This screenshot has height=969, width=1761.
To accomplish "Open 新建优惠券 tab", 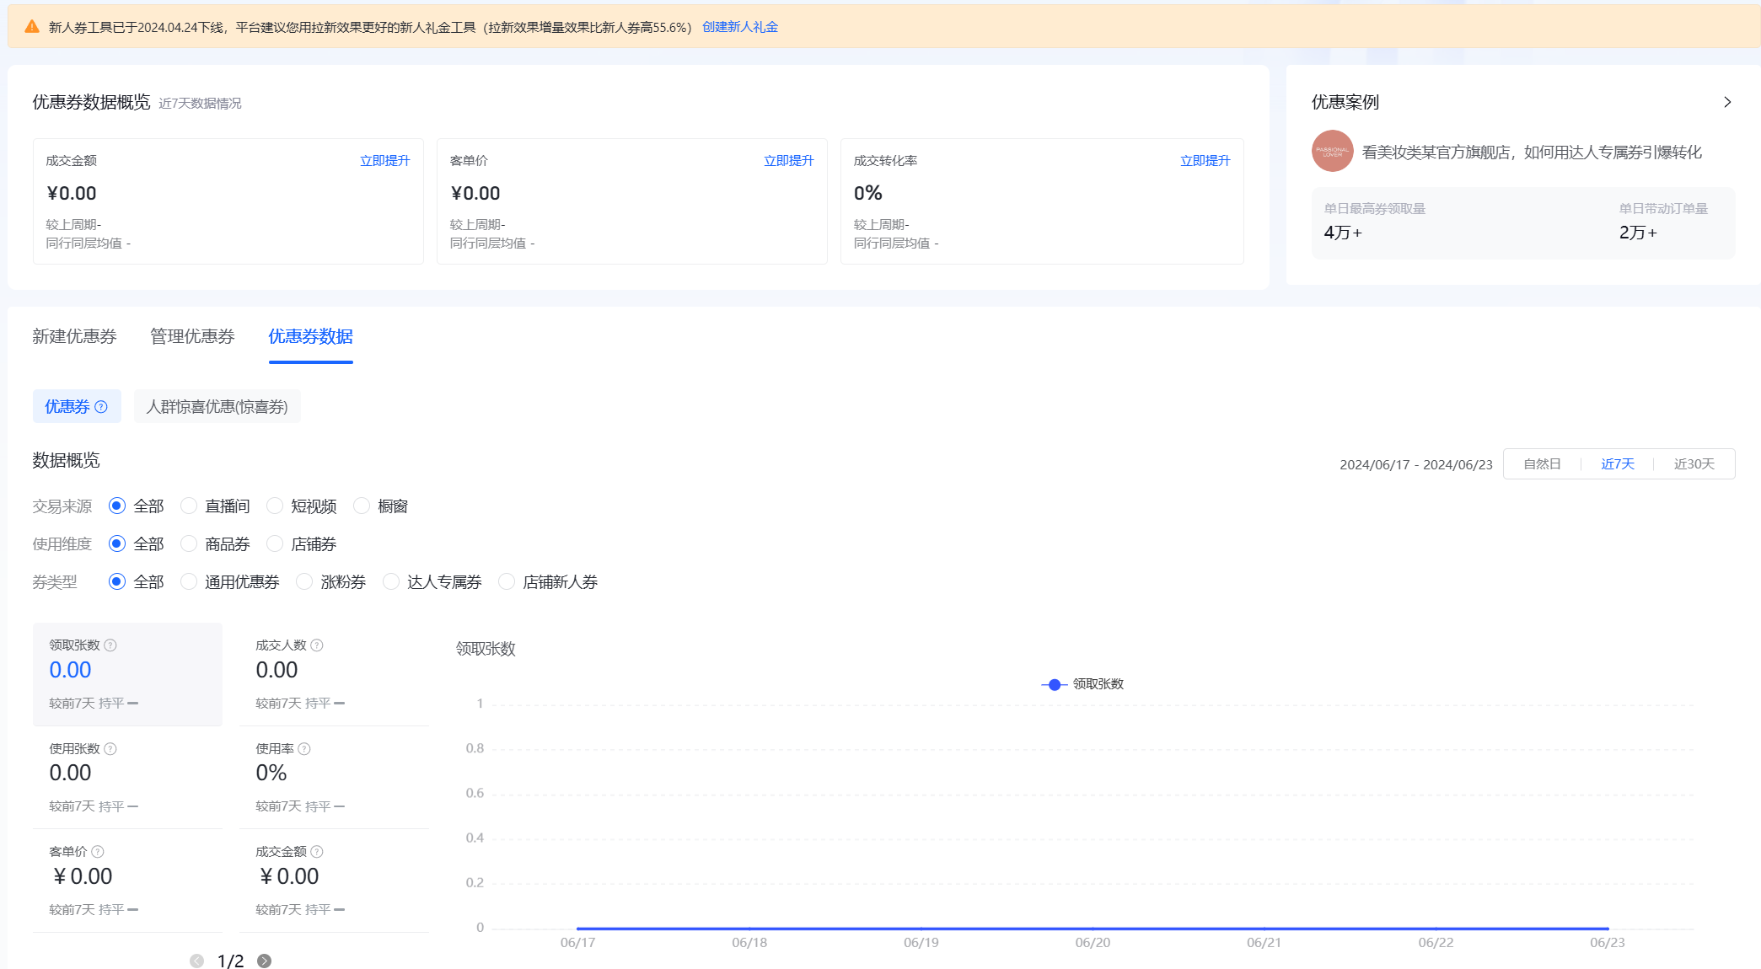I will coord(74,336).
